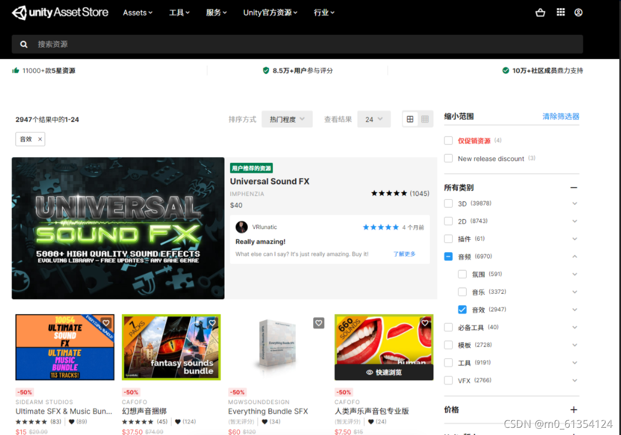Collapse 所有类别 with minus icon

click(x=574, y=188)
